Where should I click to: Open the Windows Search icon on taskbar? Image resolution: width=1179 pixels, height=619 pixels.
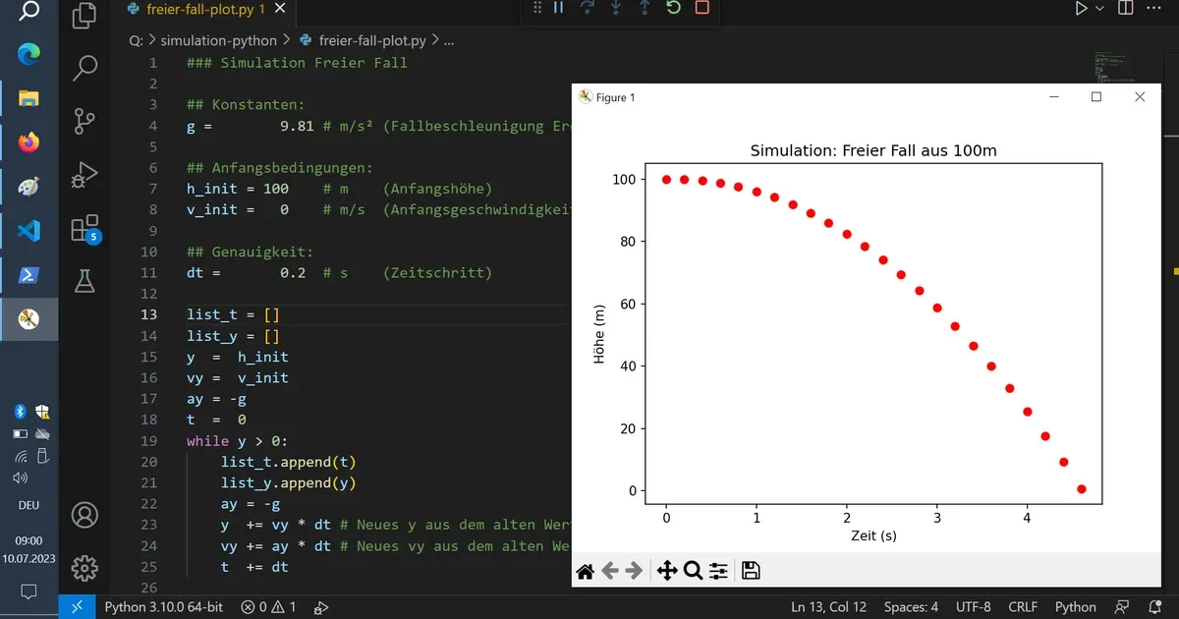click(x=29, y=11)
